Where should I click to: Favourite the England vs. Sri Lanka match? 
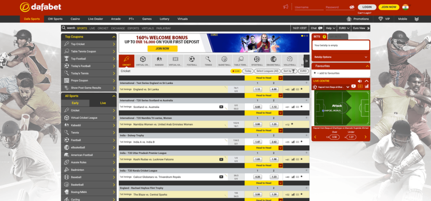point(301,89)
